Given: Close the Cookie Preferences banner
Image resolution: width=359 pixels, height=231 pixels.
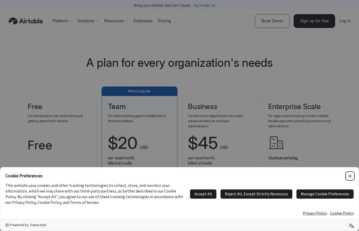Looking at the screenshot, I should coord(350,176).
